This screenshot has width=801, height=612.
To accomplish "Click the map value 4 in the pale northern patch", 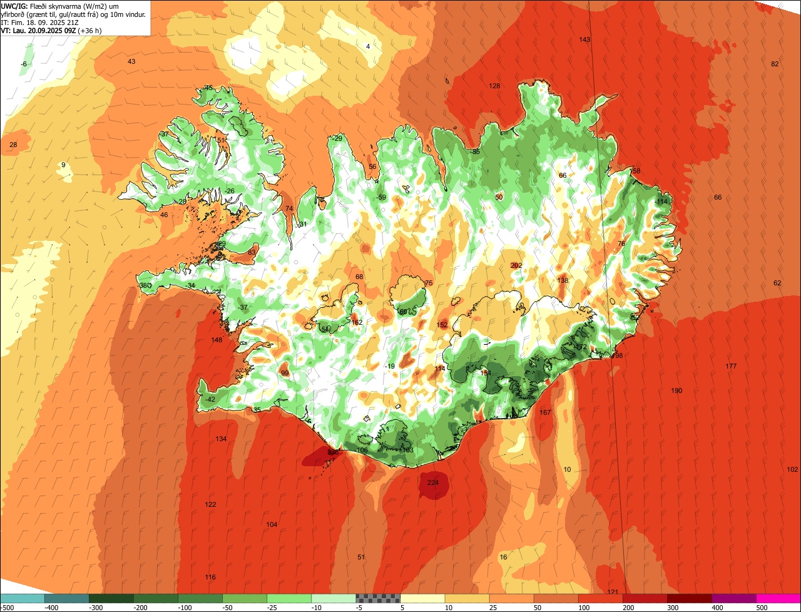I will point(368,46).
